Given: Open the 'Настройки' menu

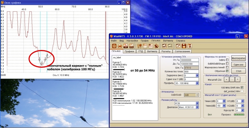Looking at the screenshot, I should coord(132,41).
